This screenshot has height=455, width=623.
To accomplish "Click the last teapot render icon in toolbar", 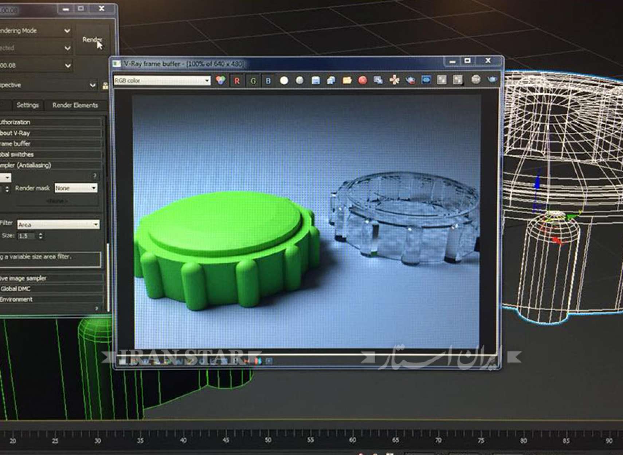I will coord(492,79).
